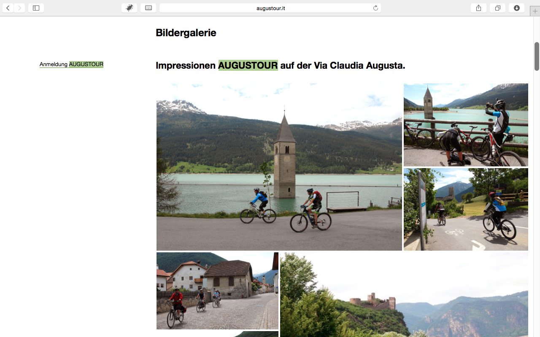Open the Anmeldung AUGUSTOUR link
The height and width of the screenshot is (337, 540).
(71, 64)
